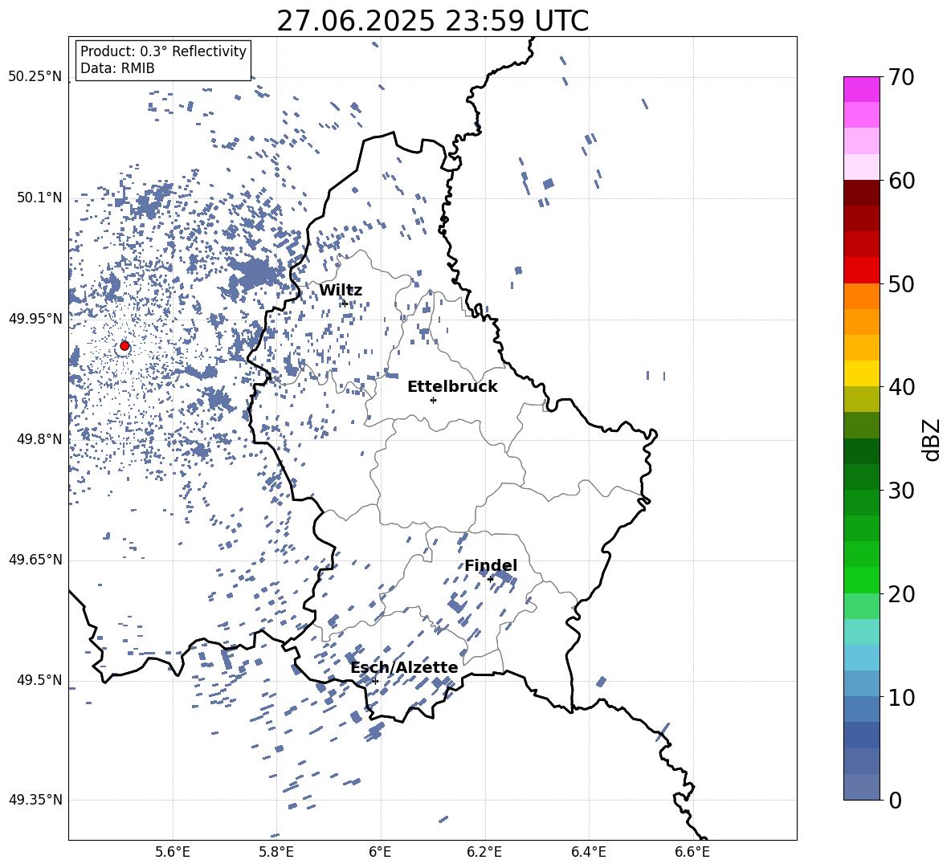
Task: Click the Esch/Alzette city label
Action: [x=405, y=668]
